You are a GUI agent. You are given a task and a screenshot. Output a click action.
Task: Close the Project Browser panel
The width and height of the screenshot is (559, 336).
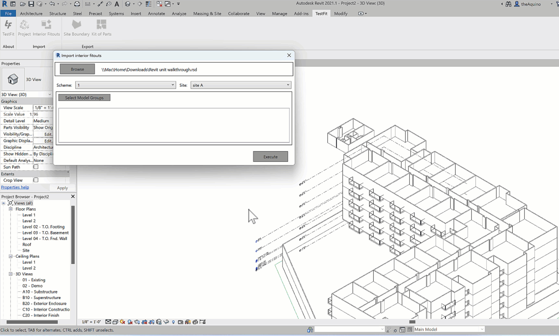point(73,196)
